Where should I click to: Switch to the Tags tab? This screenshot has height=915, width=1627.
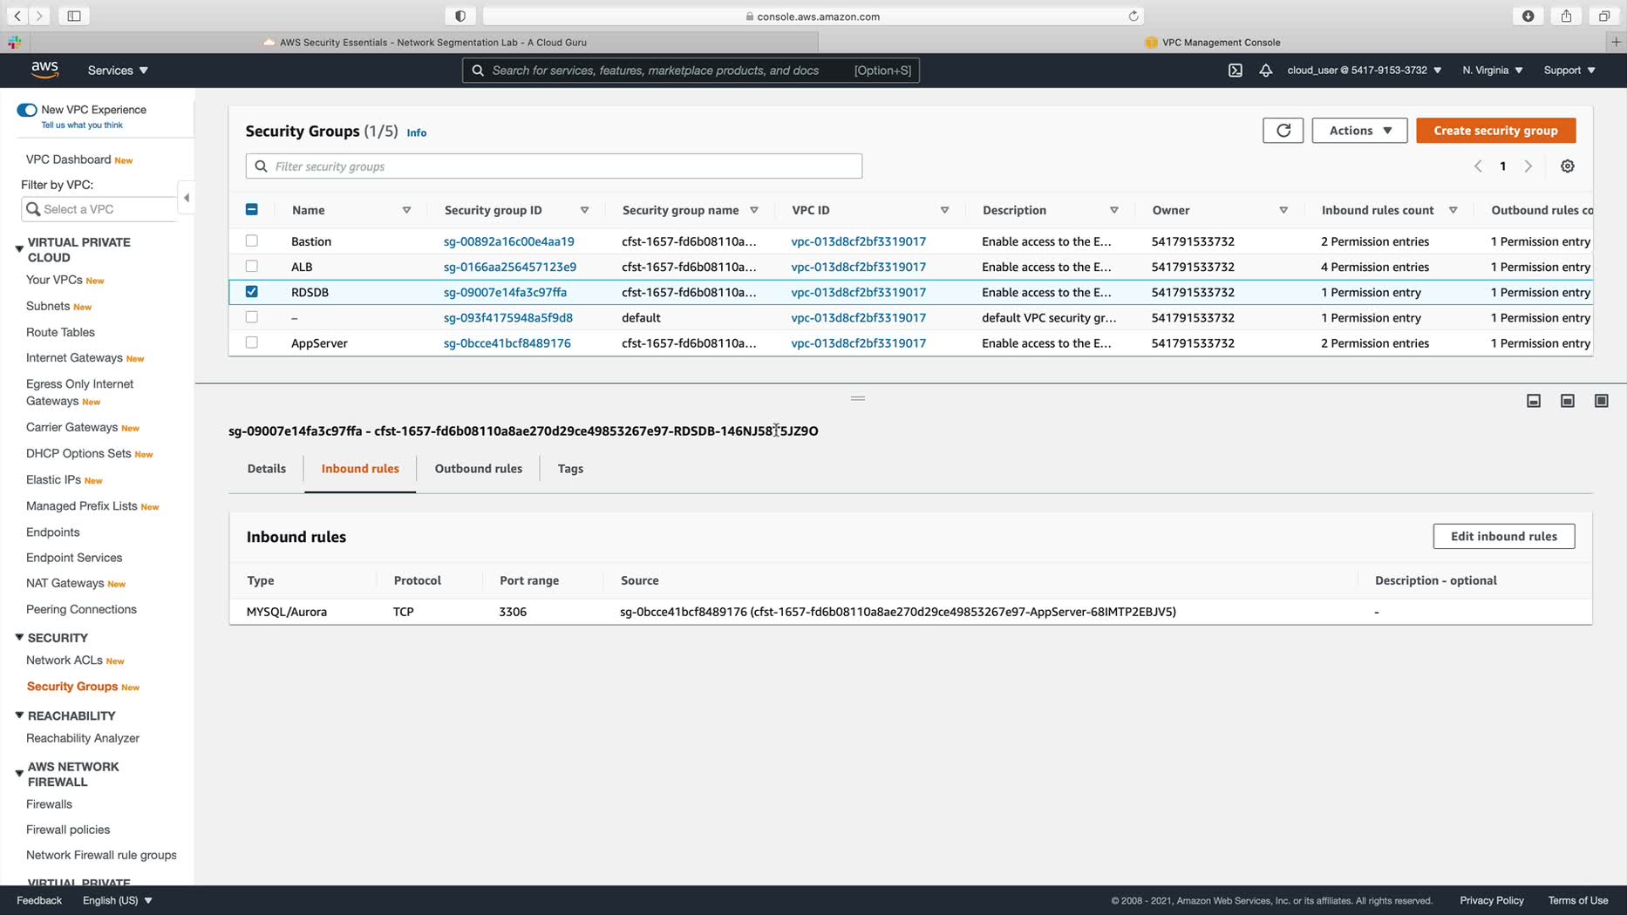[570, 469]
